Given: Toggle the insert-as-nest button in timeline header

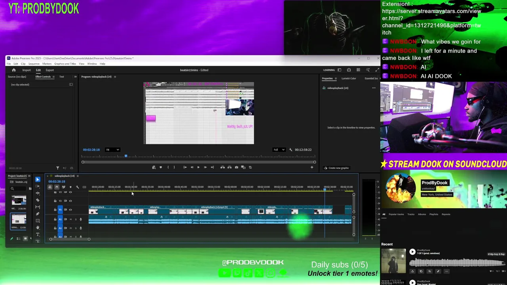Looking at the screenshot, I should 50,187.
